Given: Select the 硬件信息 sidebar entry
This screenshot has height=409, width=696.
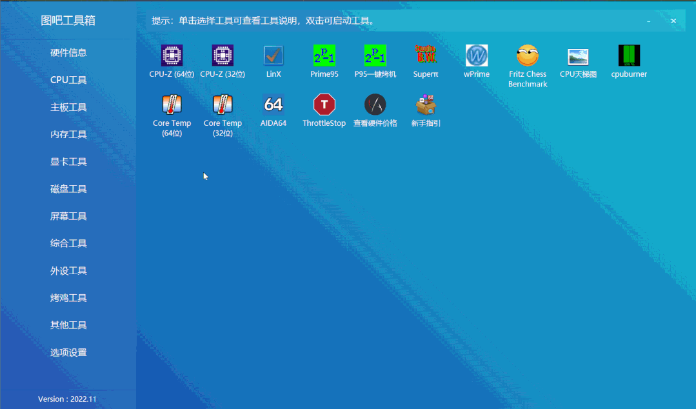Looking at the screenshot, I should 68,52.
